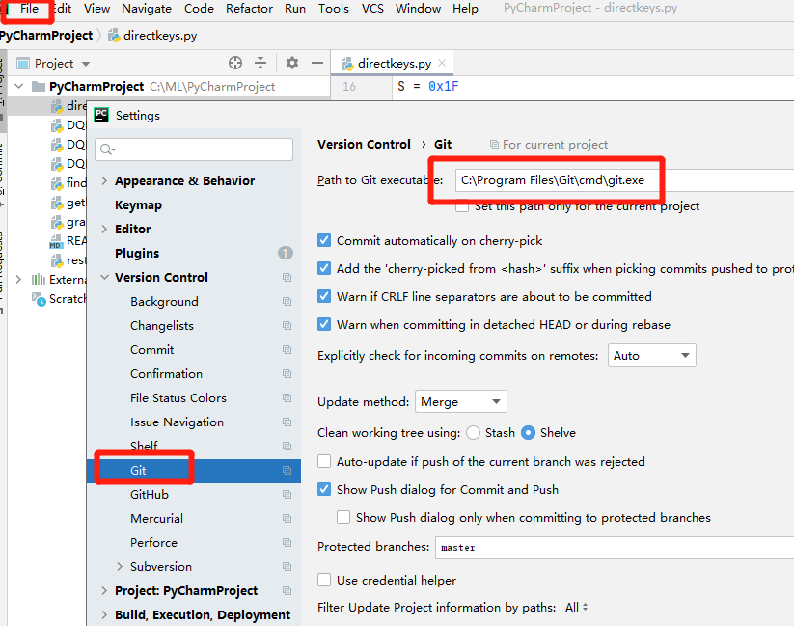Viewport: 794px width, 626px height.
Task: Click Version Control breadcrumb link
Action: pyautogui.click(x=364, y=145)
